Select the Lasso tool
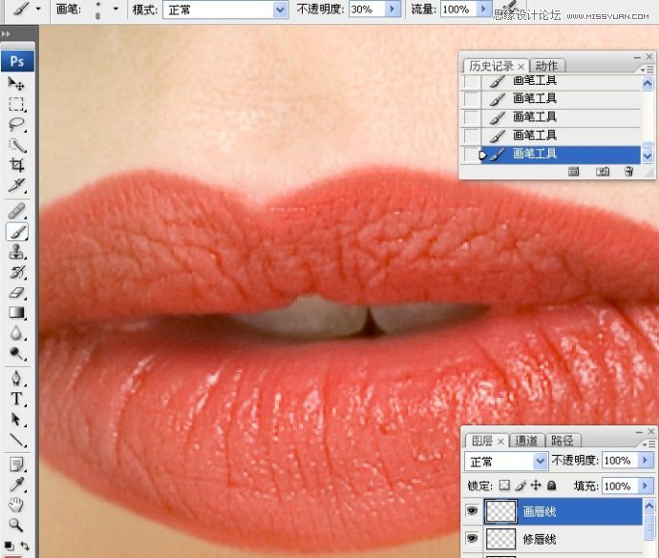The image size is (659, 558). [x=16, y=124]
